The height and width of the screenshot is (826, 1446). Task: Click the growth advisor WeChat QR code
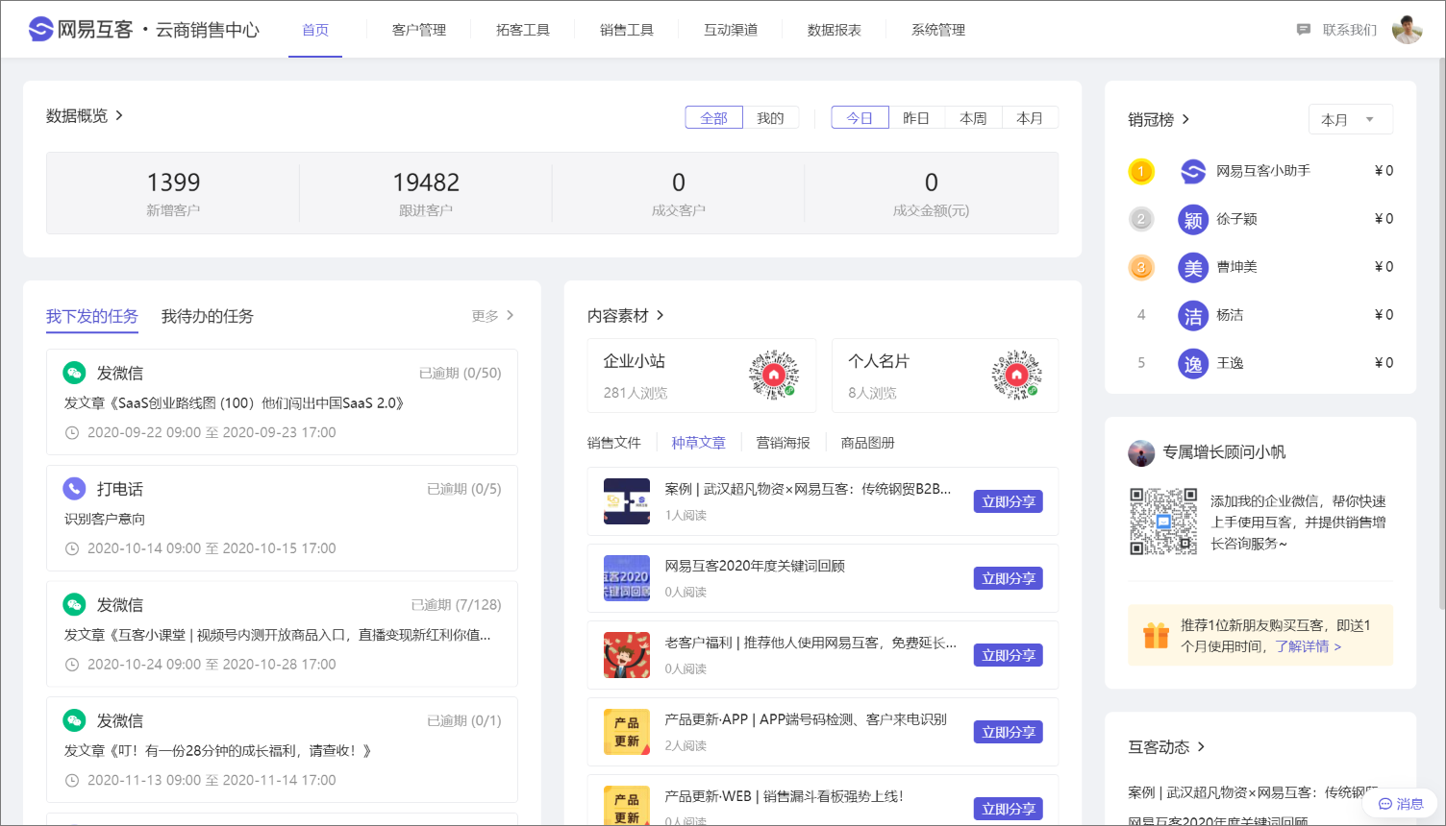coord(1163,522)
